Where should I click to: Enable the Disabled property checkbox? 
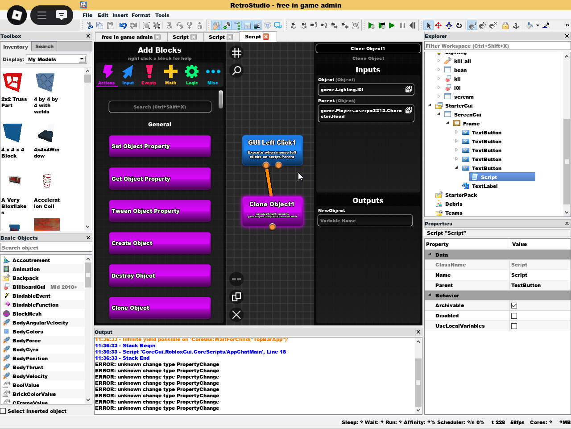514,316
